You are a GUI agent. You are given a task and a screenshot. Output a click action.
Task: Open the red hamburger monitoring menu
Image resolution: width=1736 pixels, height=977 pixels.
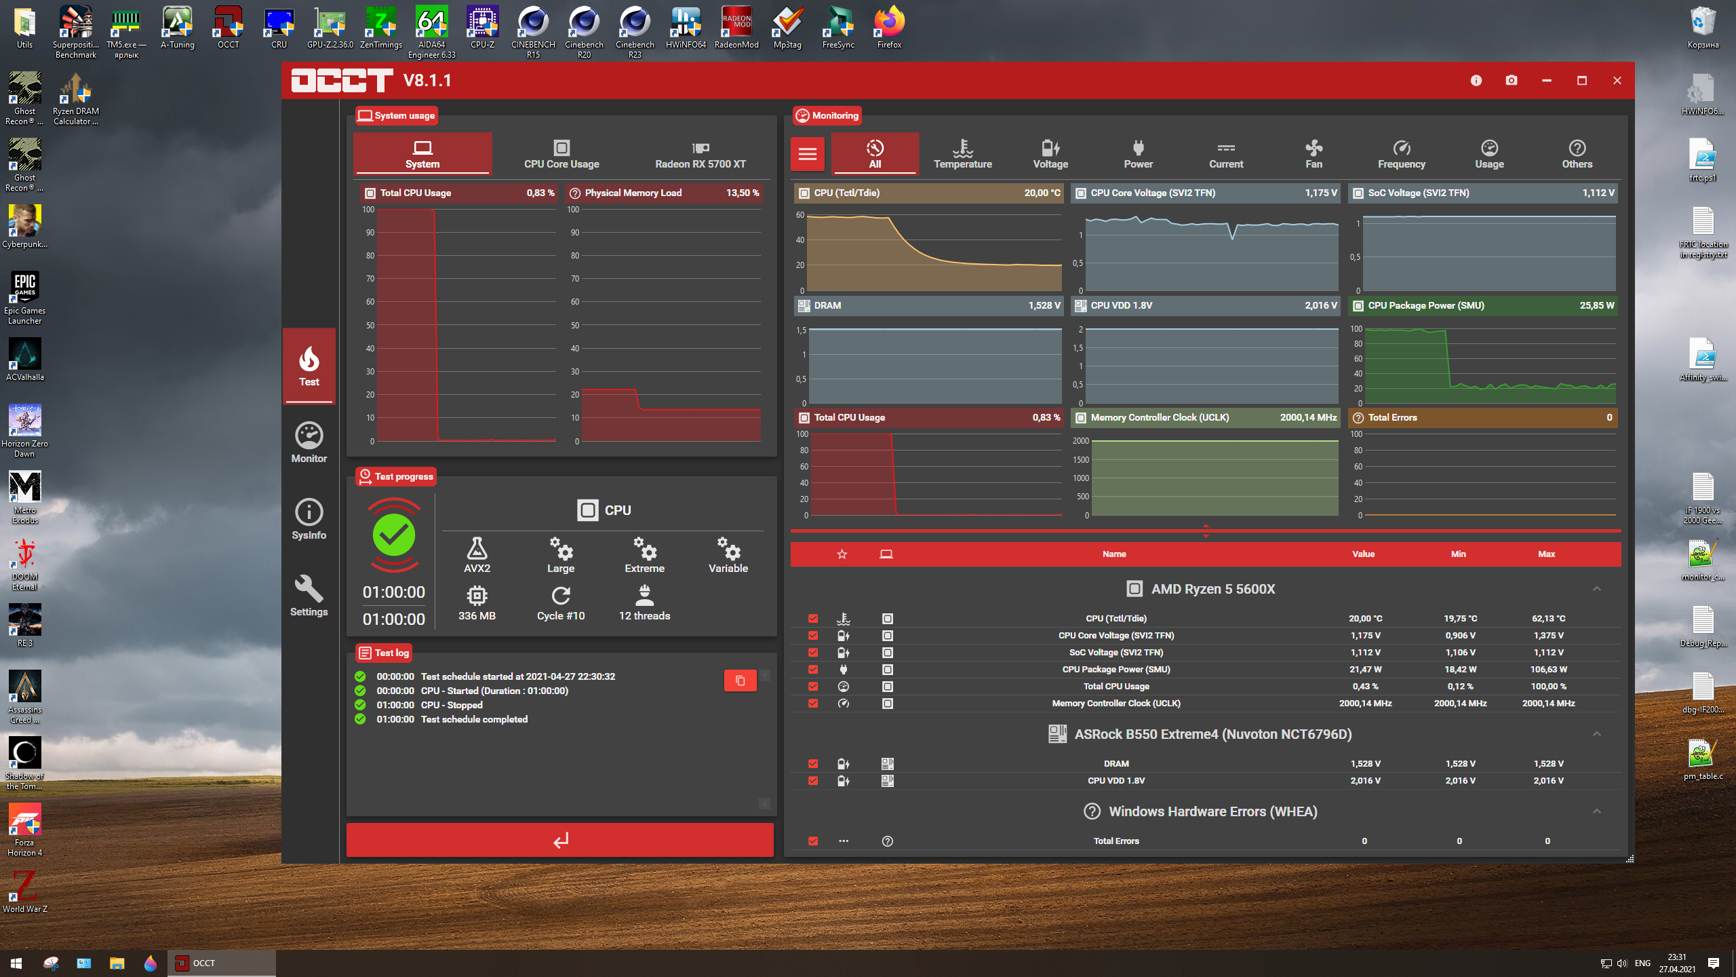[807, 154]
